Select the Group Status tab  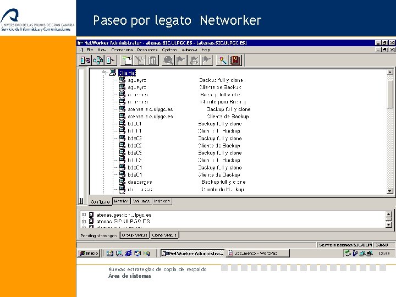coord(134,235)
